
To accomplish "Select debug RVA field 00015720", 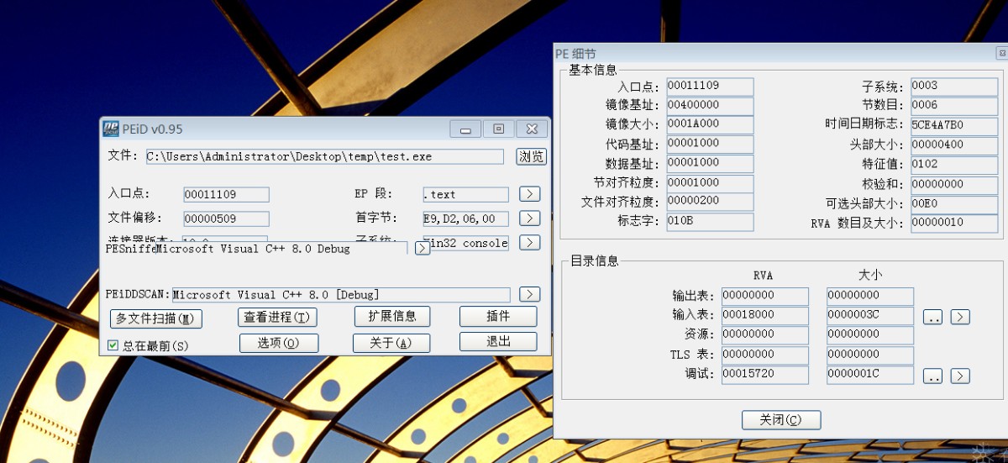I will [x=765, y=375].
